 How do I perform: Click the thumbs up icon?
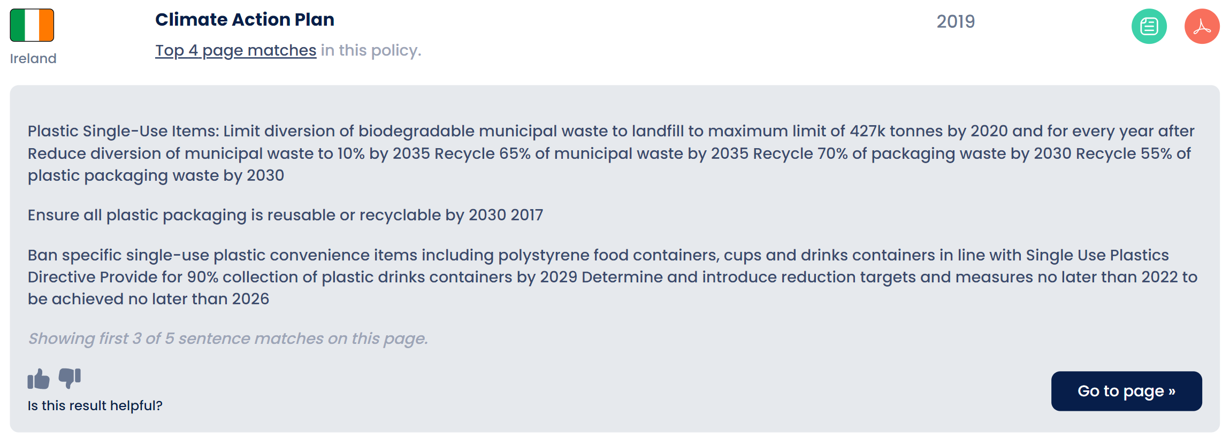[39, 379]
